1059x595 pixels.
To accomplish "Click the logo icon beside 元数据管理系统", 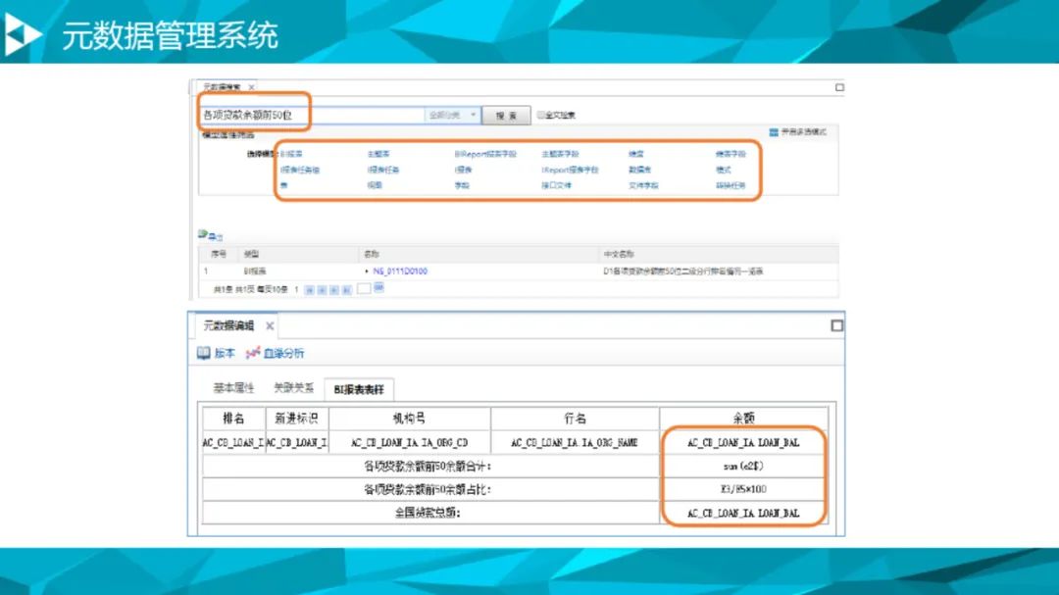I will [x=25, y=34].
